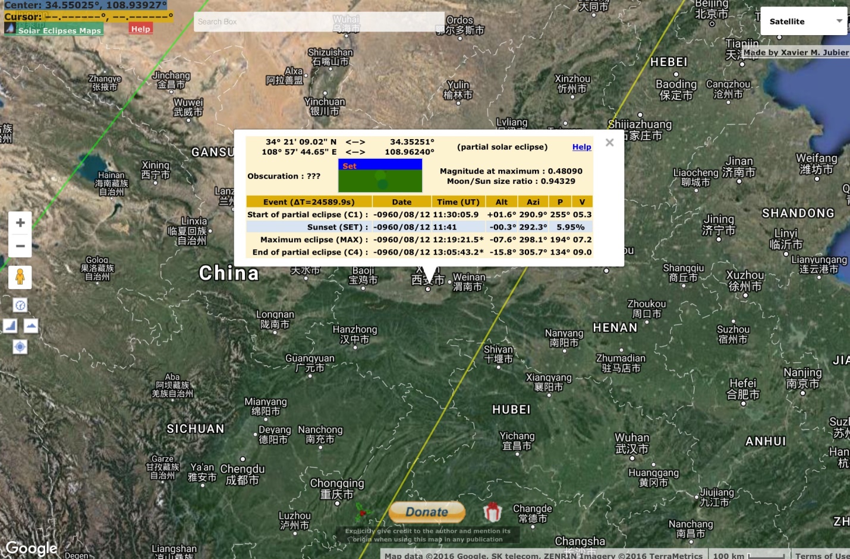Click the Obscuration : ??? label
Viewport: 850px width, 559px height.
click(x=284, y=176)
